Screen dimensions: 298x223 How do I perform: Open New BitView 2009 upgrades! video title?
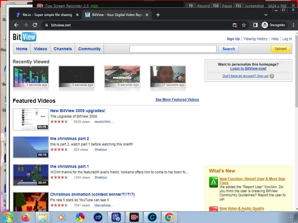pos(77,111)
